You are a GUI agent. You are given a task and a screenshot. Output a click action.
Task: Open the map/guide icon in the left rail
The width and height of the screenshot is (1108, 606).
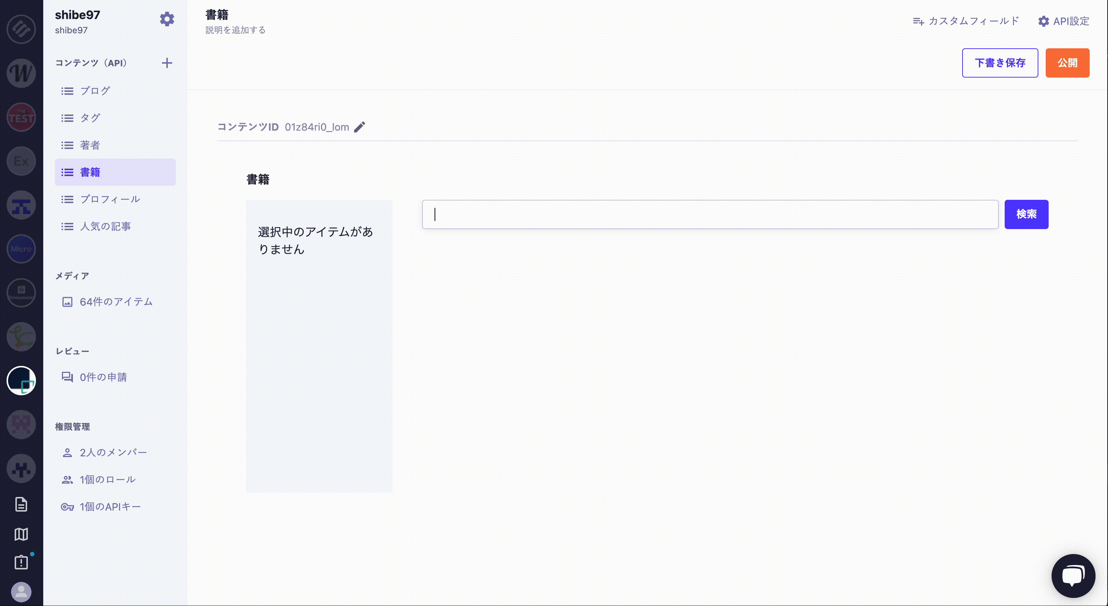tap(21, 534)
